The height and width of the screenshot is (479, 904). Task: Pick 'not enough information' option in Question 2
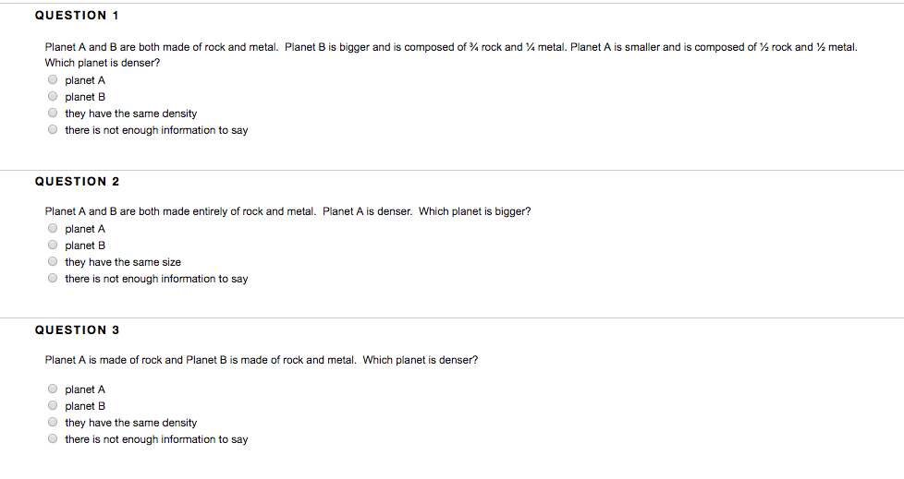click(53, 278)
